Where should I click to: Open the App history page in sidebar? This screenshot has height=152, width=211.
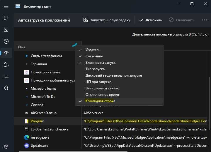(x=6, y=41)
